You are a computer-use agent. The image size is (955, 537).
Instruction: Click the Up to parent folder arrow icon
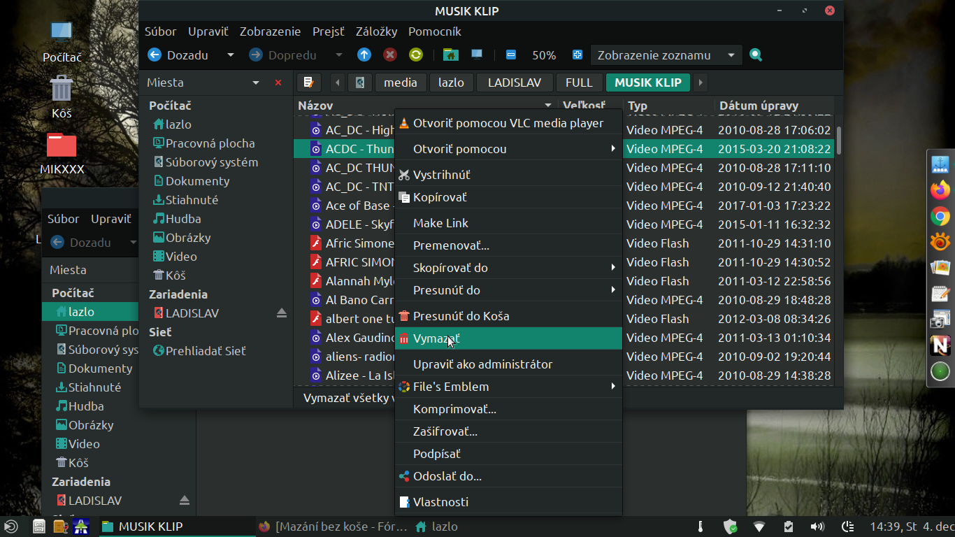(364, 55)
